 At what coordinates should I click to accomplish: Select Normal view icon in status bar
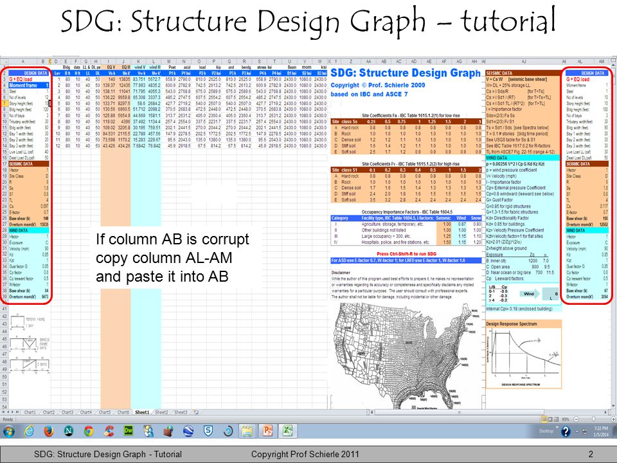[544, 419]
